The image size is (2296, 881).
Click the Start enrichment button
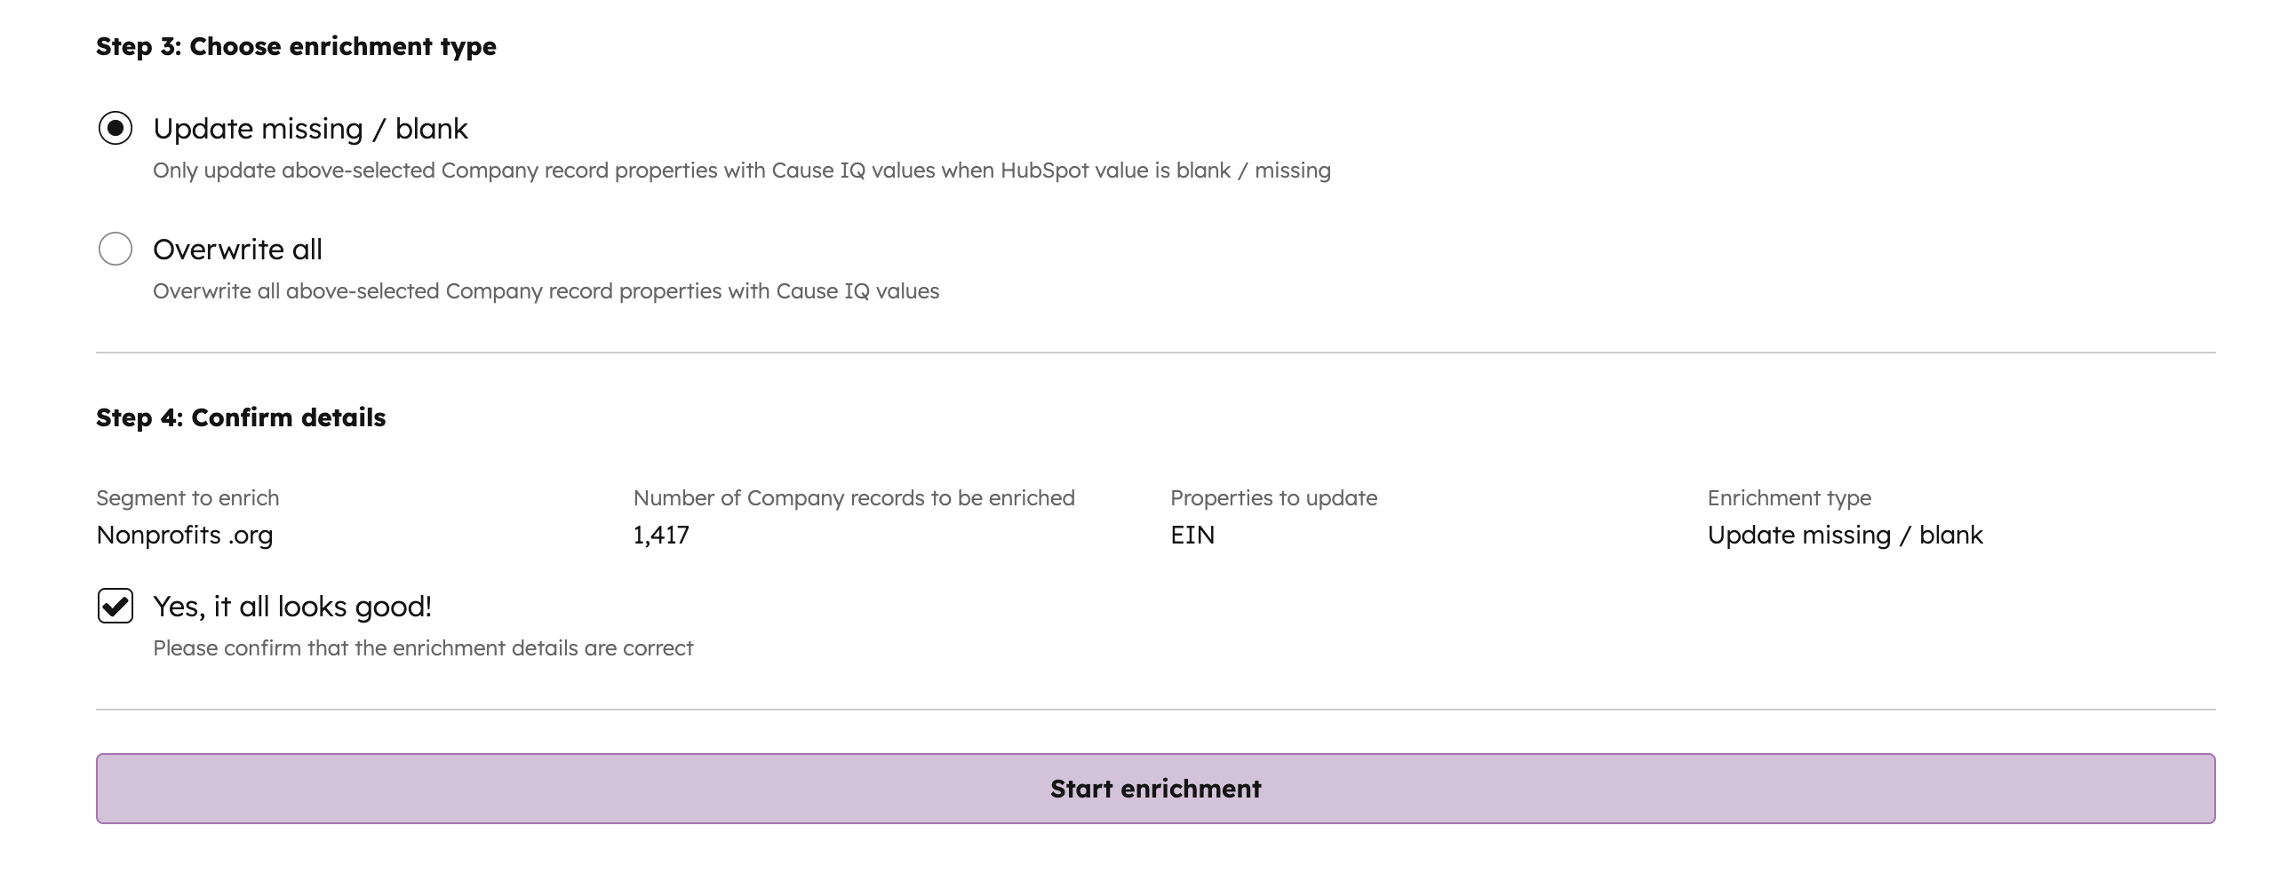(1155, 789)
